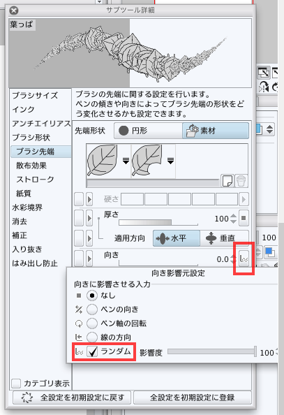284x415 pixels.
Task: Select the 補正 category
Action: (20, 235)
